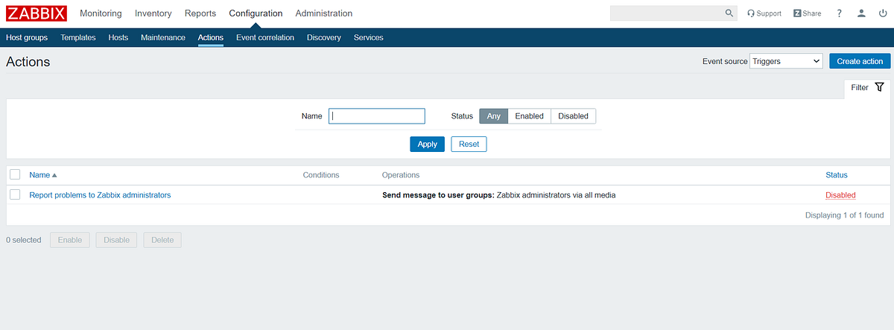Open the help question mark icon
Viewport: 894px width, 330px height.
click(840, 13)
